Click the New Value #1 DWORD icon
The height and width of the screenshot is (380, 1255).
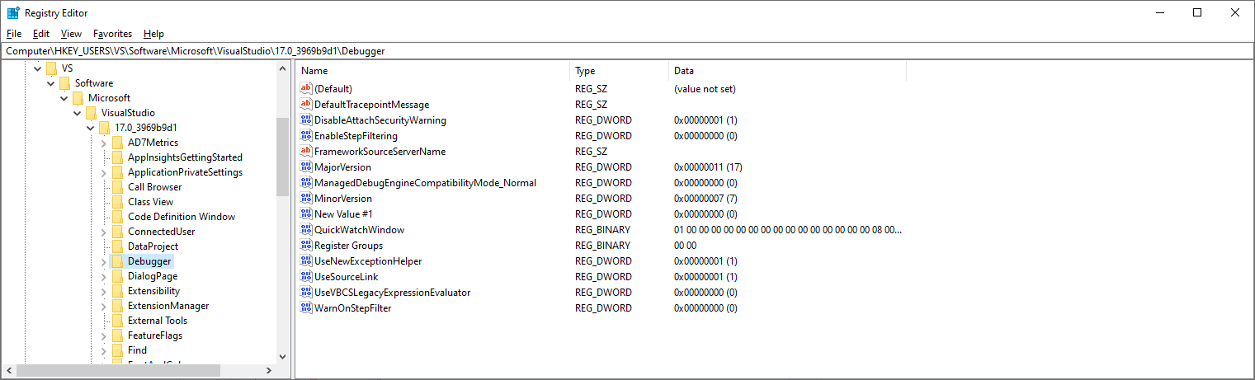pyautogui.click(x=306, y=213)
